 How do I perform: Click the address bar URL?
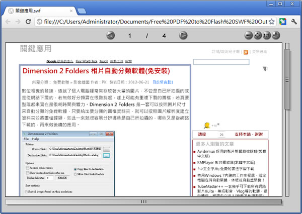click(x=156, y=22)
